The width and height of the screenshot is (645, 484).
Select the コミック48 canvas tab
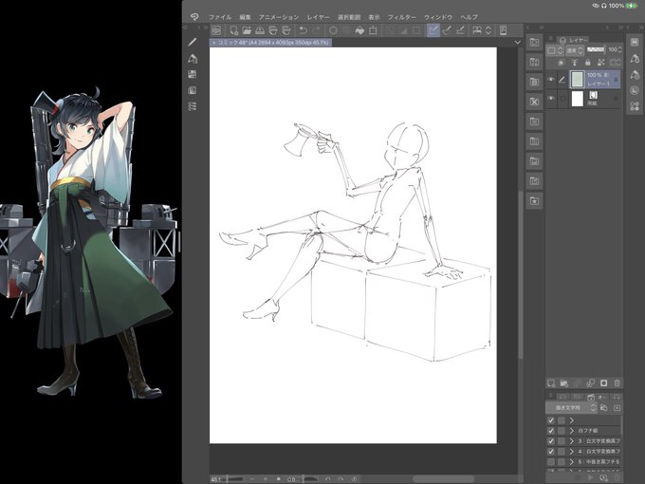pyautogui.click(x=270, y=43)
